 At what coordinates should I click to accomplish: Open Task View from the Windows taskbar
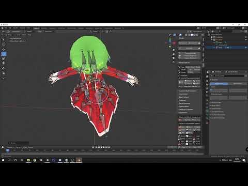22,160
